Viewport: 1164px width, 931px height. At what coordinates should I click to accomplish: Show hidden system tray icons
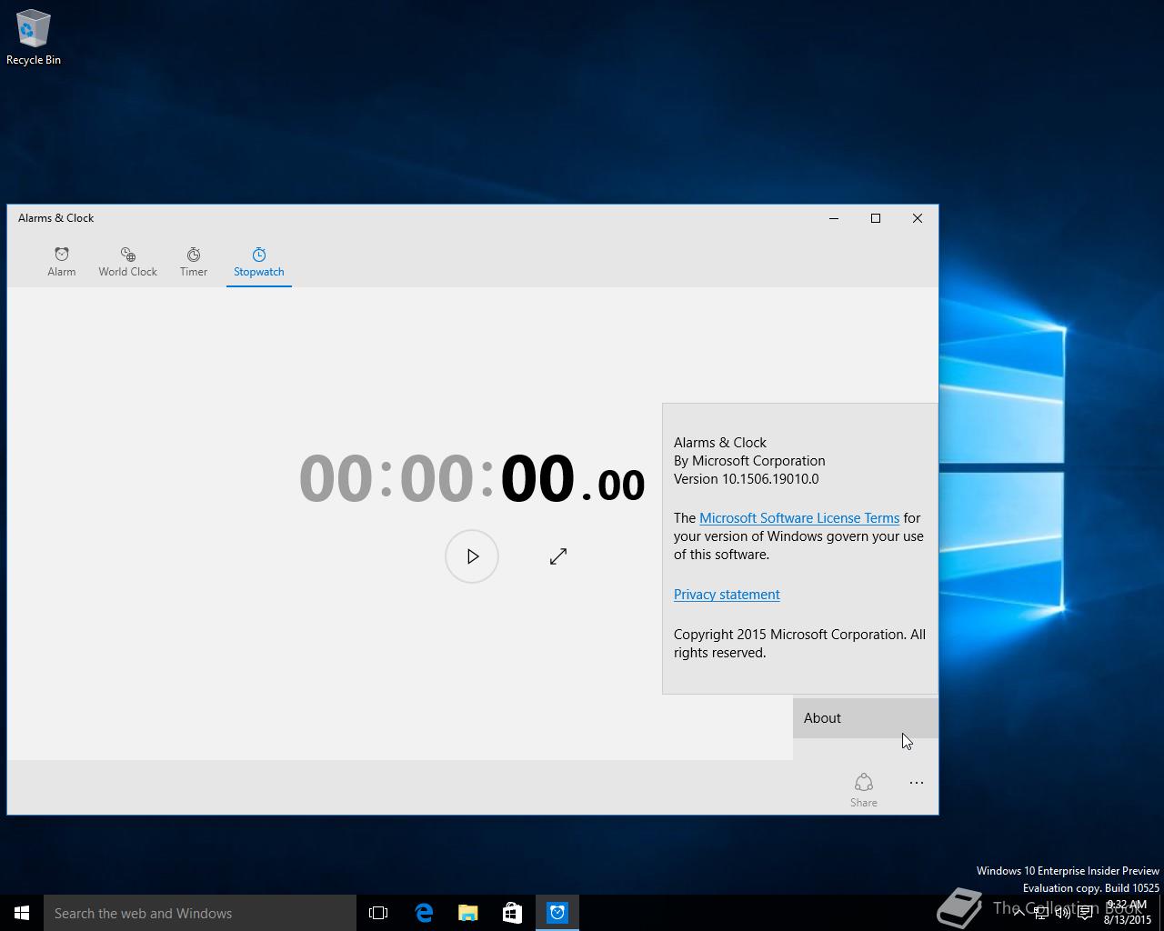(1018, 913)
